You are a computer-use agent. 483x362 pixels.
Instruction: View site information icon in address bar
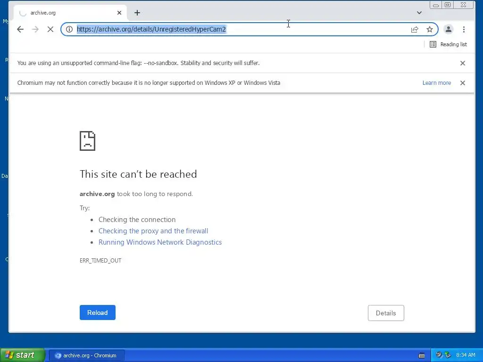click(x=69, y=29)
